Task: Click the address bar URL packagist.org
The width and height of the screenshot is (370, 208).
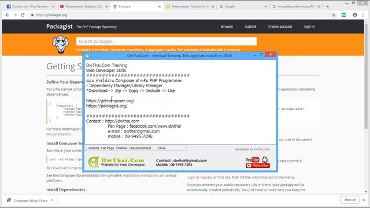Action: [x=51, y=15]
